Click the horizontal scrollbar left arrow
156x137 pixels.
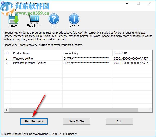[6, 110]
